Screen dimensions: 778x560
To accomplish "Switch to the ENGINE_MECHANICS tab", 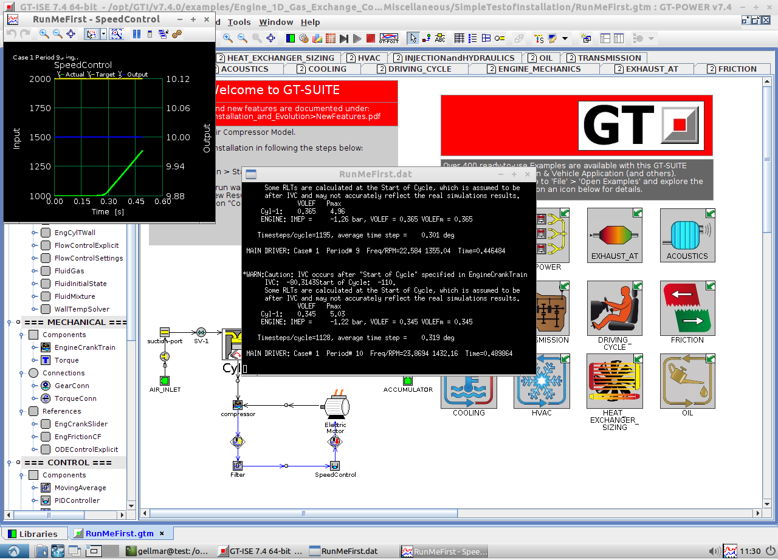I will pos(534,69).
